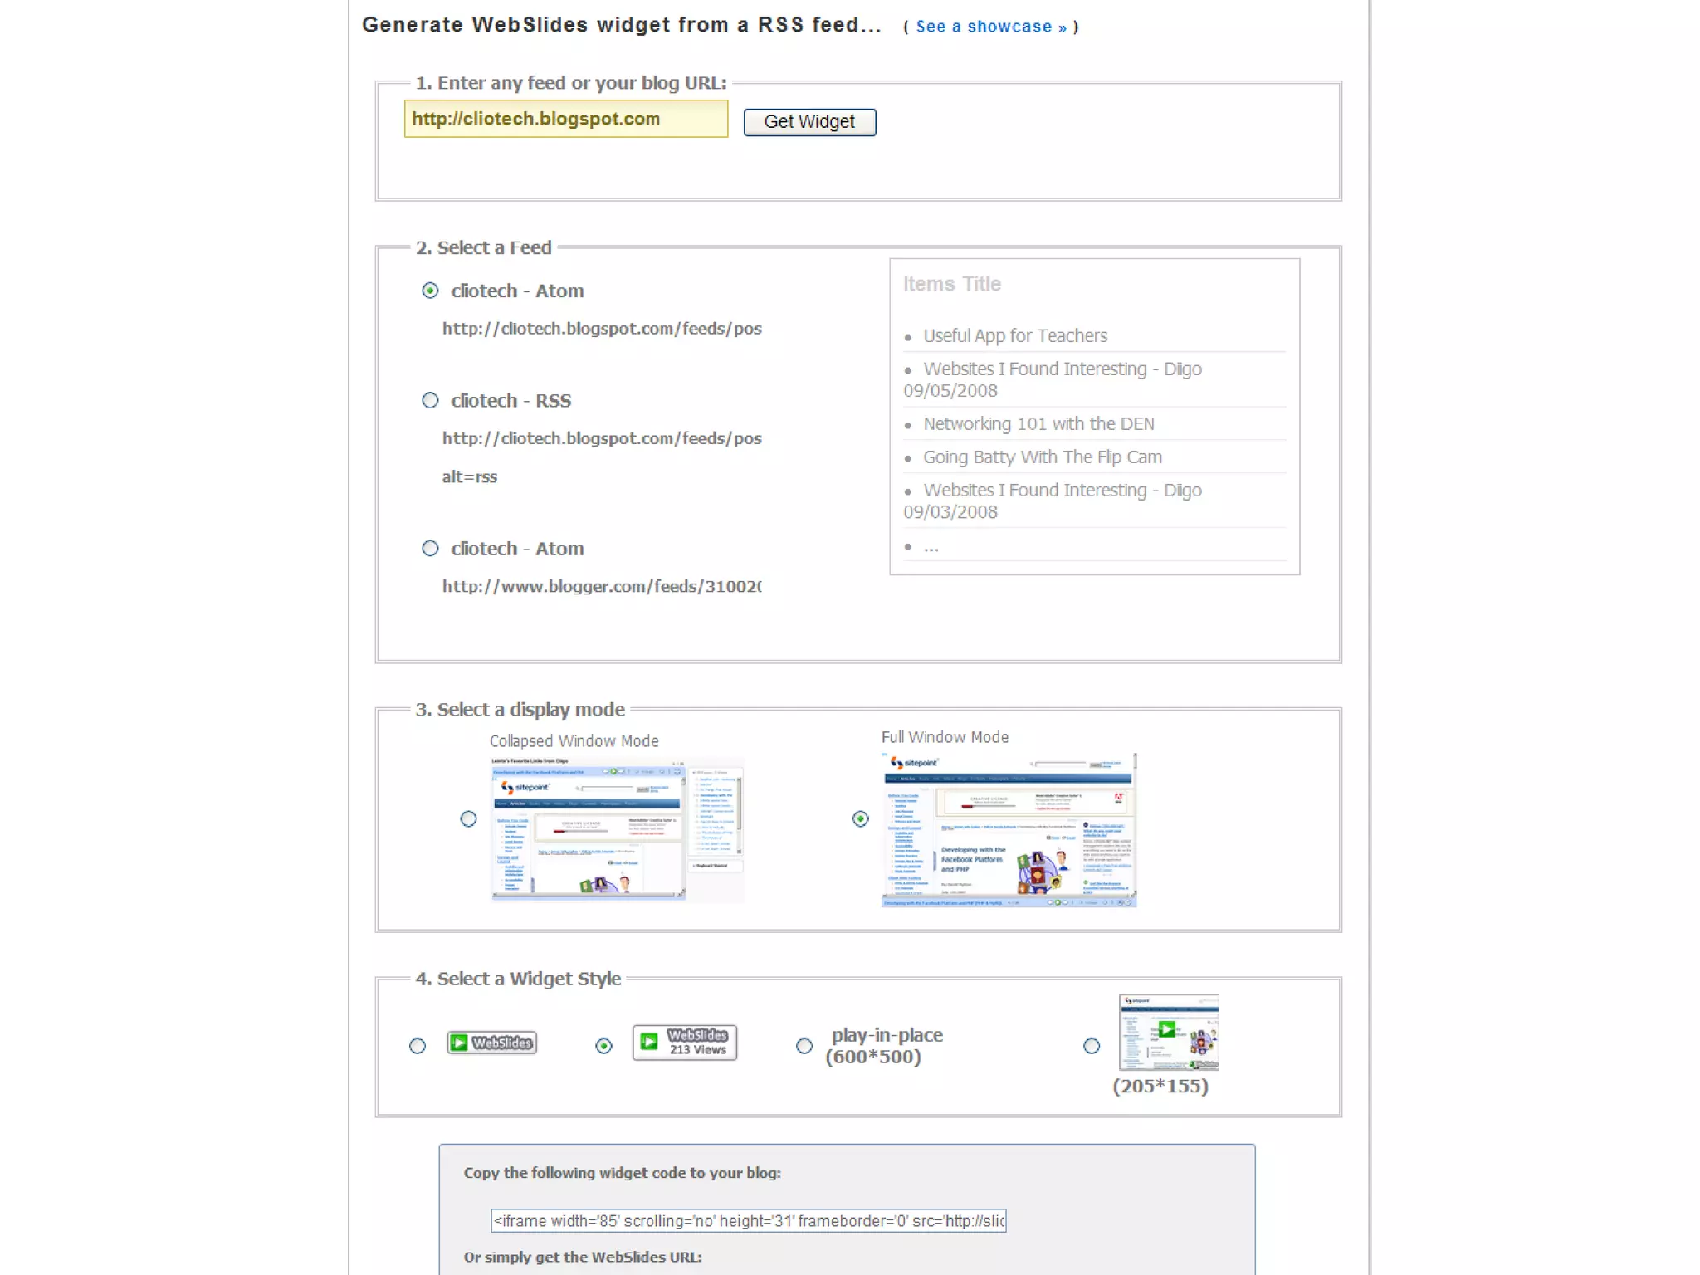Image resolution: width=1700 pixels, height=1275 pixels.
Task: Select the plain WebSlides badge style radio
Action: pyautogui.click(x=418, y=1046)
